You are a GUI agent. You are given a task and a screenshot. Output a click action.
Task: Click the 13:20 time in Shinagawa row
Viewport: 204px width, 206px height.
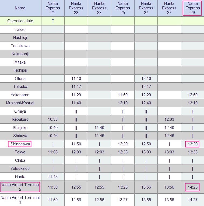[x=192, y=144]
